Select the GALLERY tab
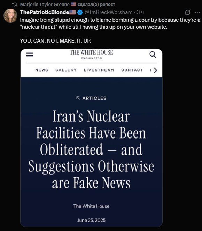 (66, 70)
